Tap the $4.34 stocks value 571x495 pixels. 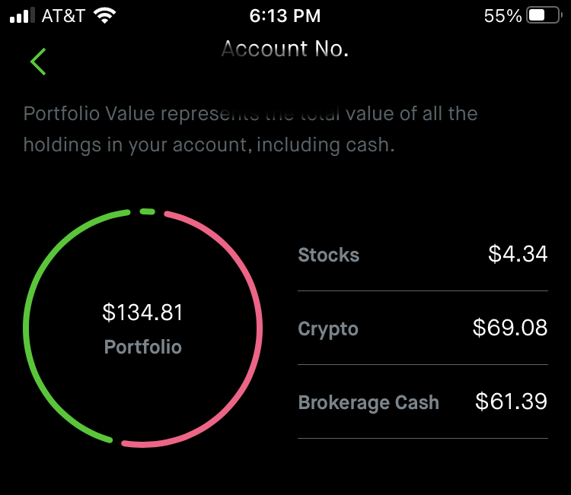518,254
